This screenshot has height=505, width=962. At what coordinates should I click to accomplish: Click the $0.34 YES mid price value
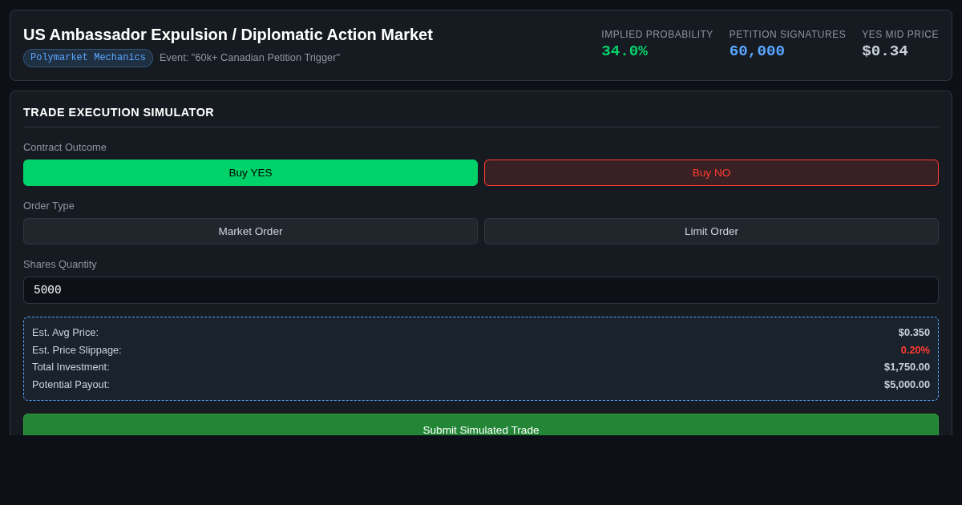(x=885, y=51)
